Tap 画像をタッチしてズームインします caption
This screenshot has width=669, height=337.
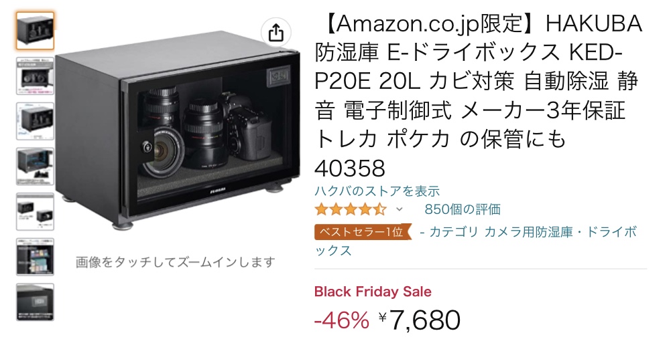click(176, 262)
